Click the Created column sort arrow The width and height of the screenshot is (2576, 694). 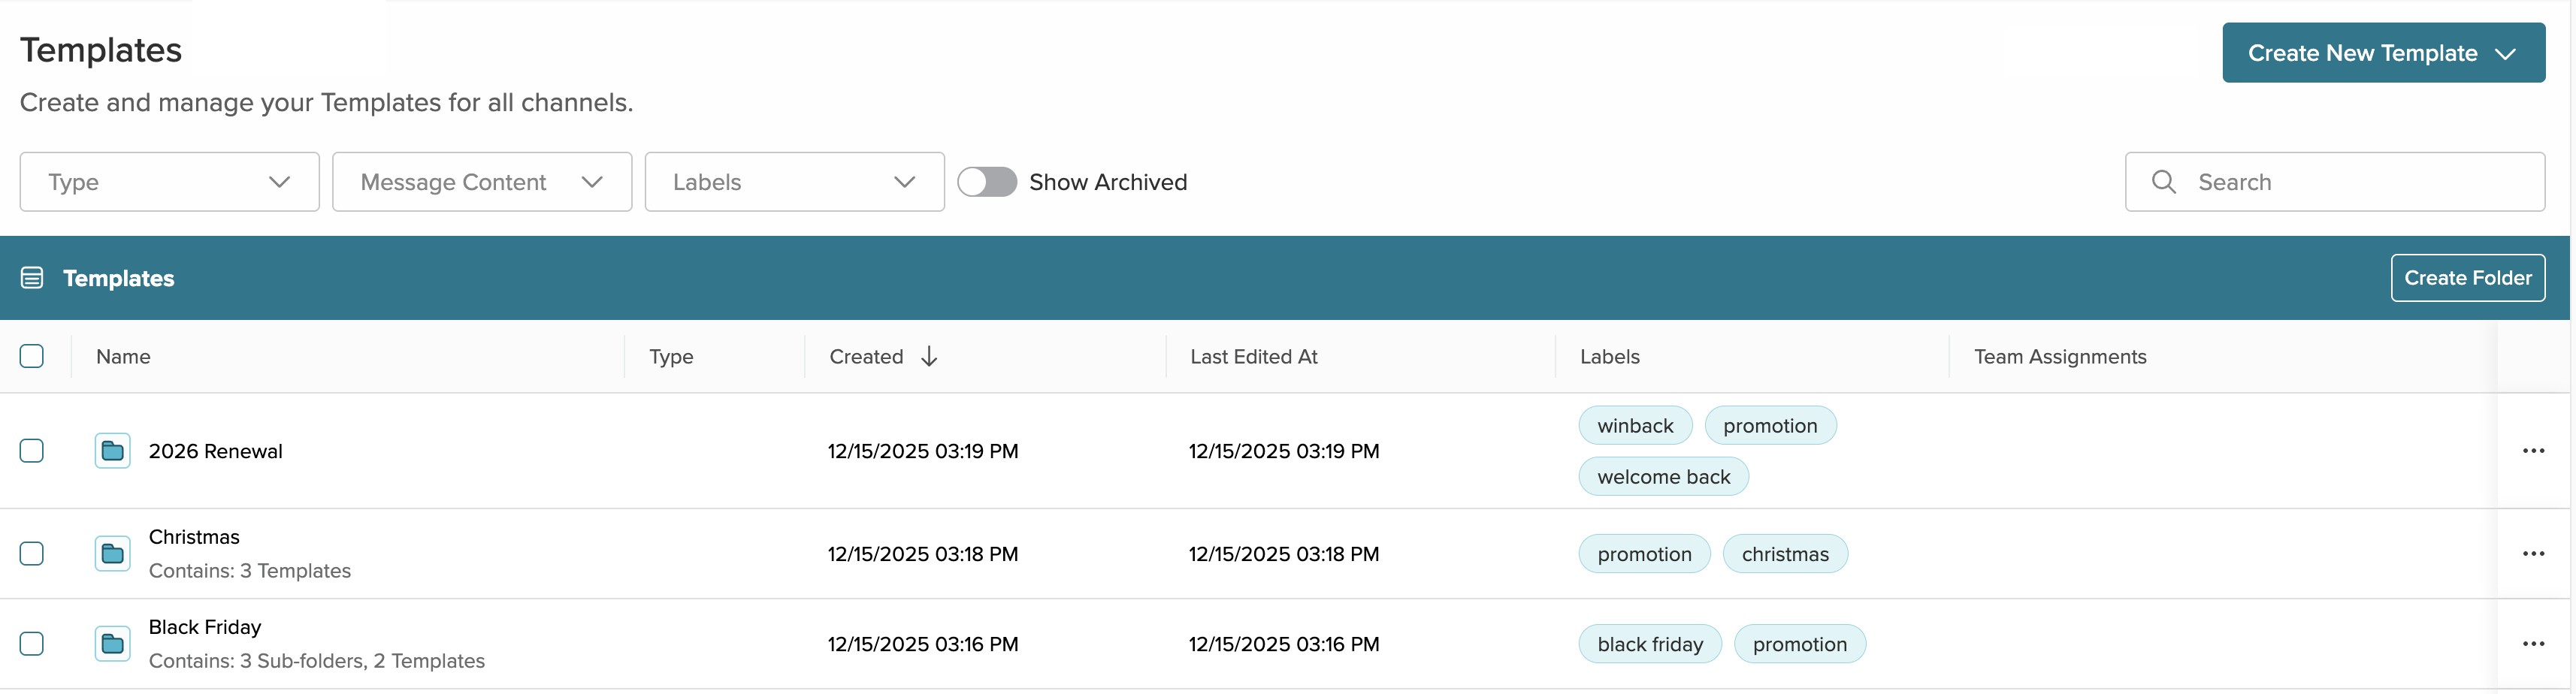click(x=929, y=357)
